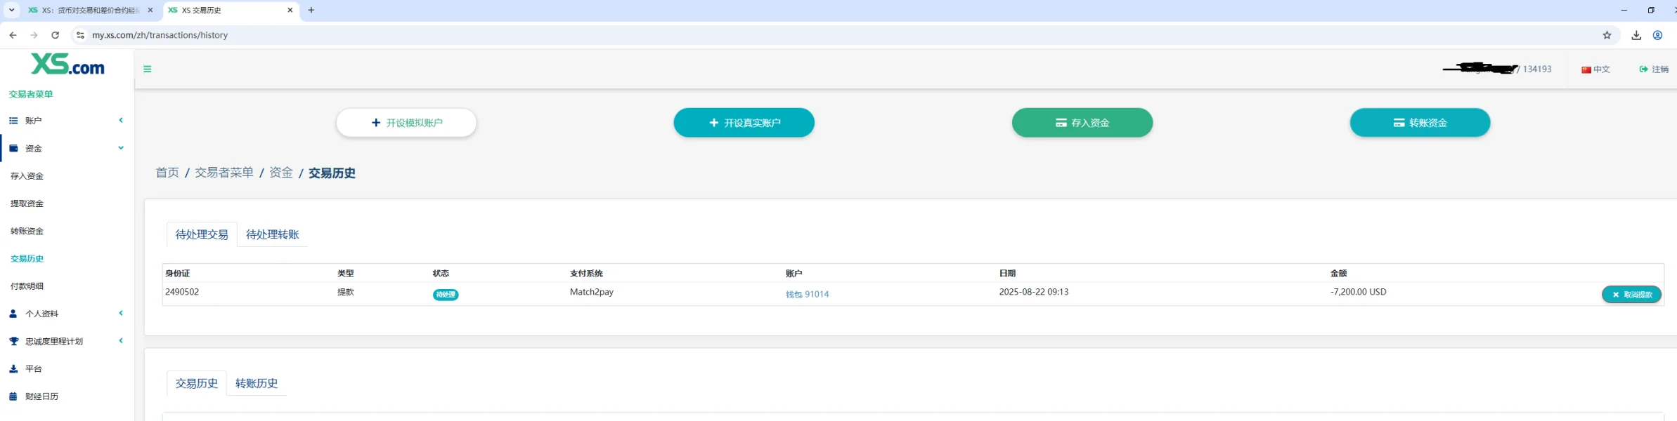This screenshot has height=421, width=1677.
Task: Select 交易历史 in the sidebar
Action: point(27,258)
